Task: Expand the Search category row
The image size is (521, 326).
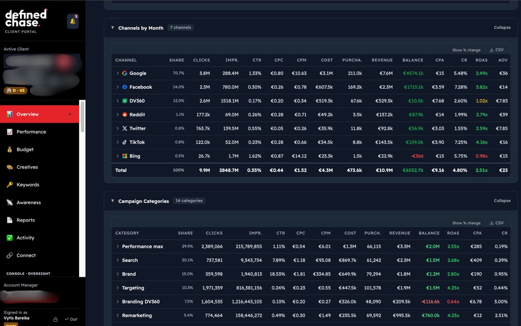Action: point(117,260)
